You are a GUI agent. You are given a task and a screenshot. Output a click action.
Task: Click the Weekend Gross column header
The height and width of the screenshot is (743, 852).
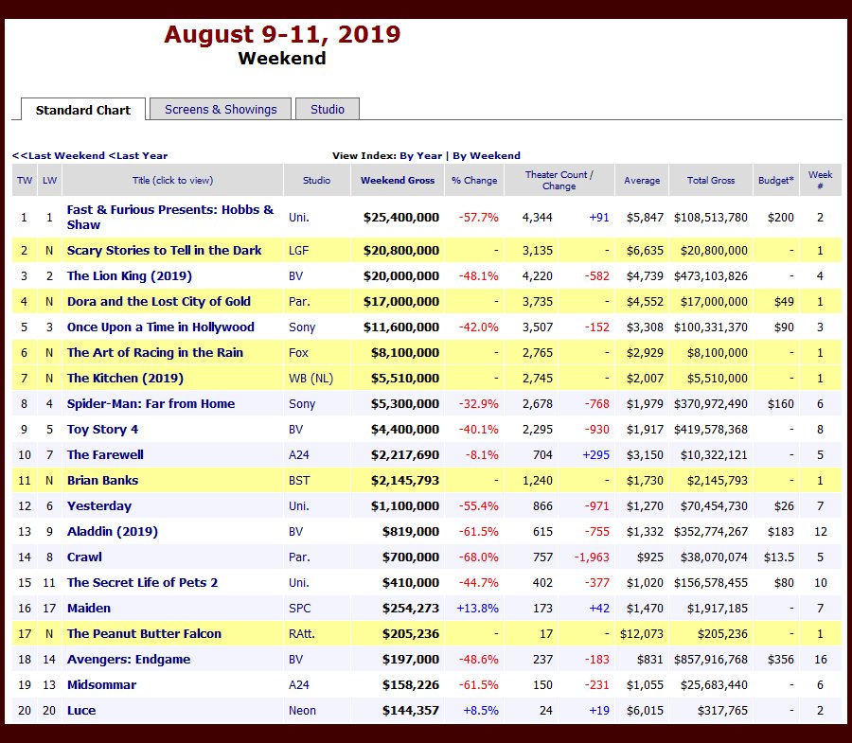398,180
